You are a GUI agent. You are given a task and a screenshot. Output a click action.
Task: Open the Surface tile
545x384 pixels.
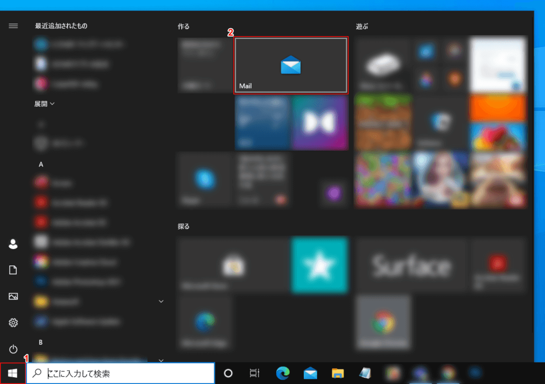pos(412,265)
